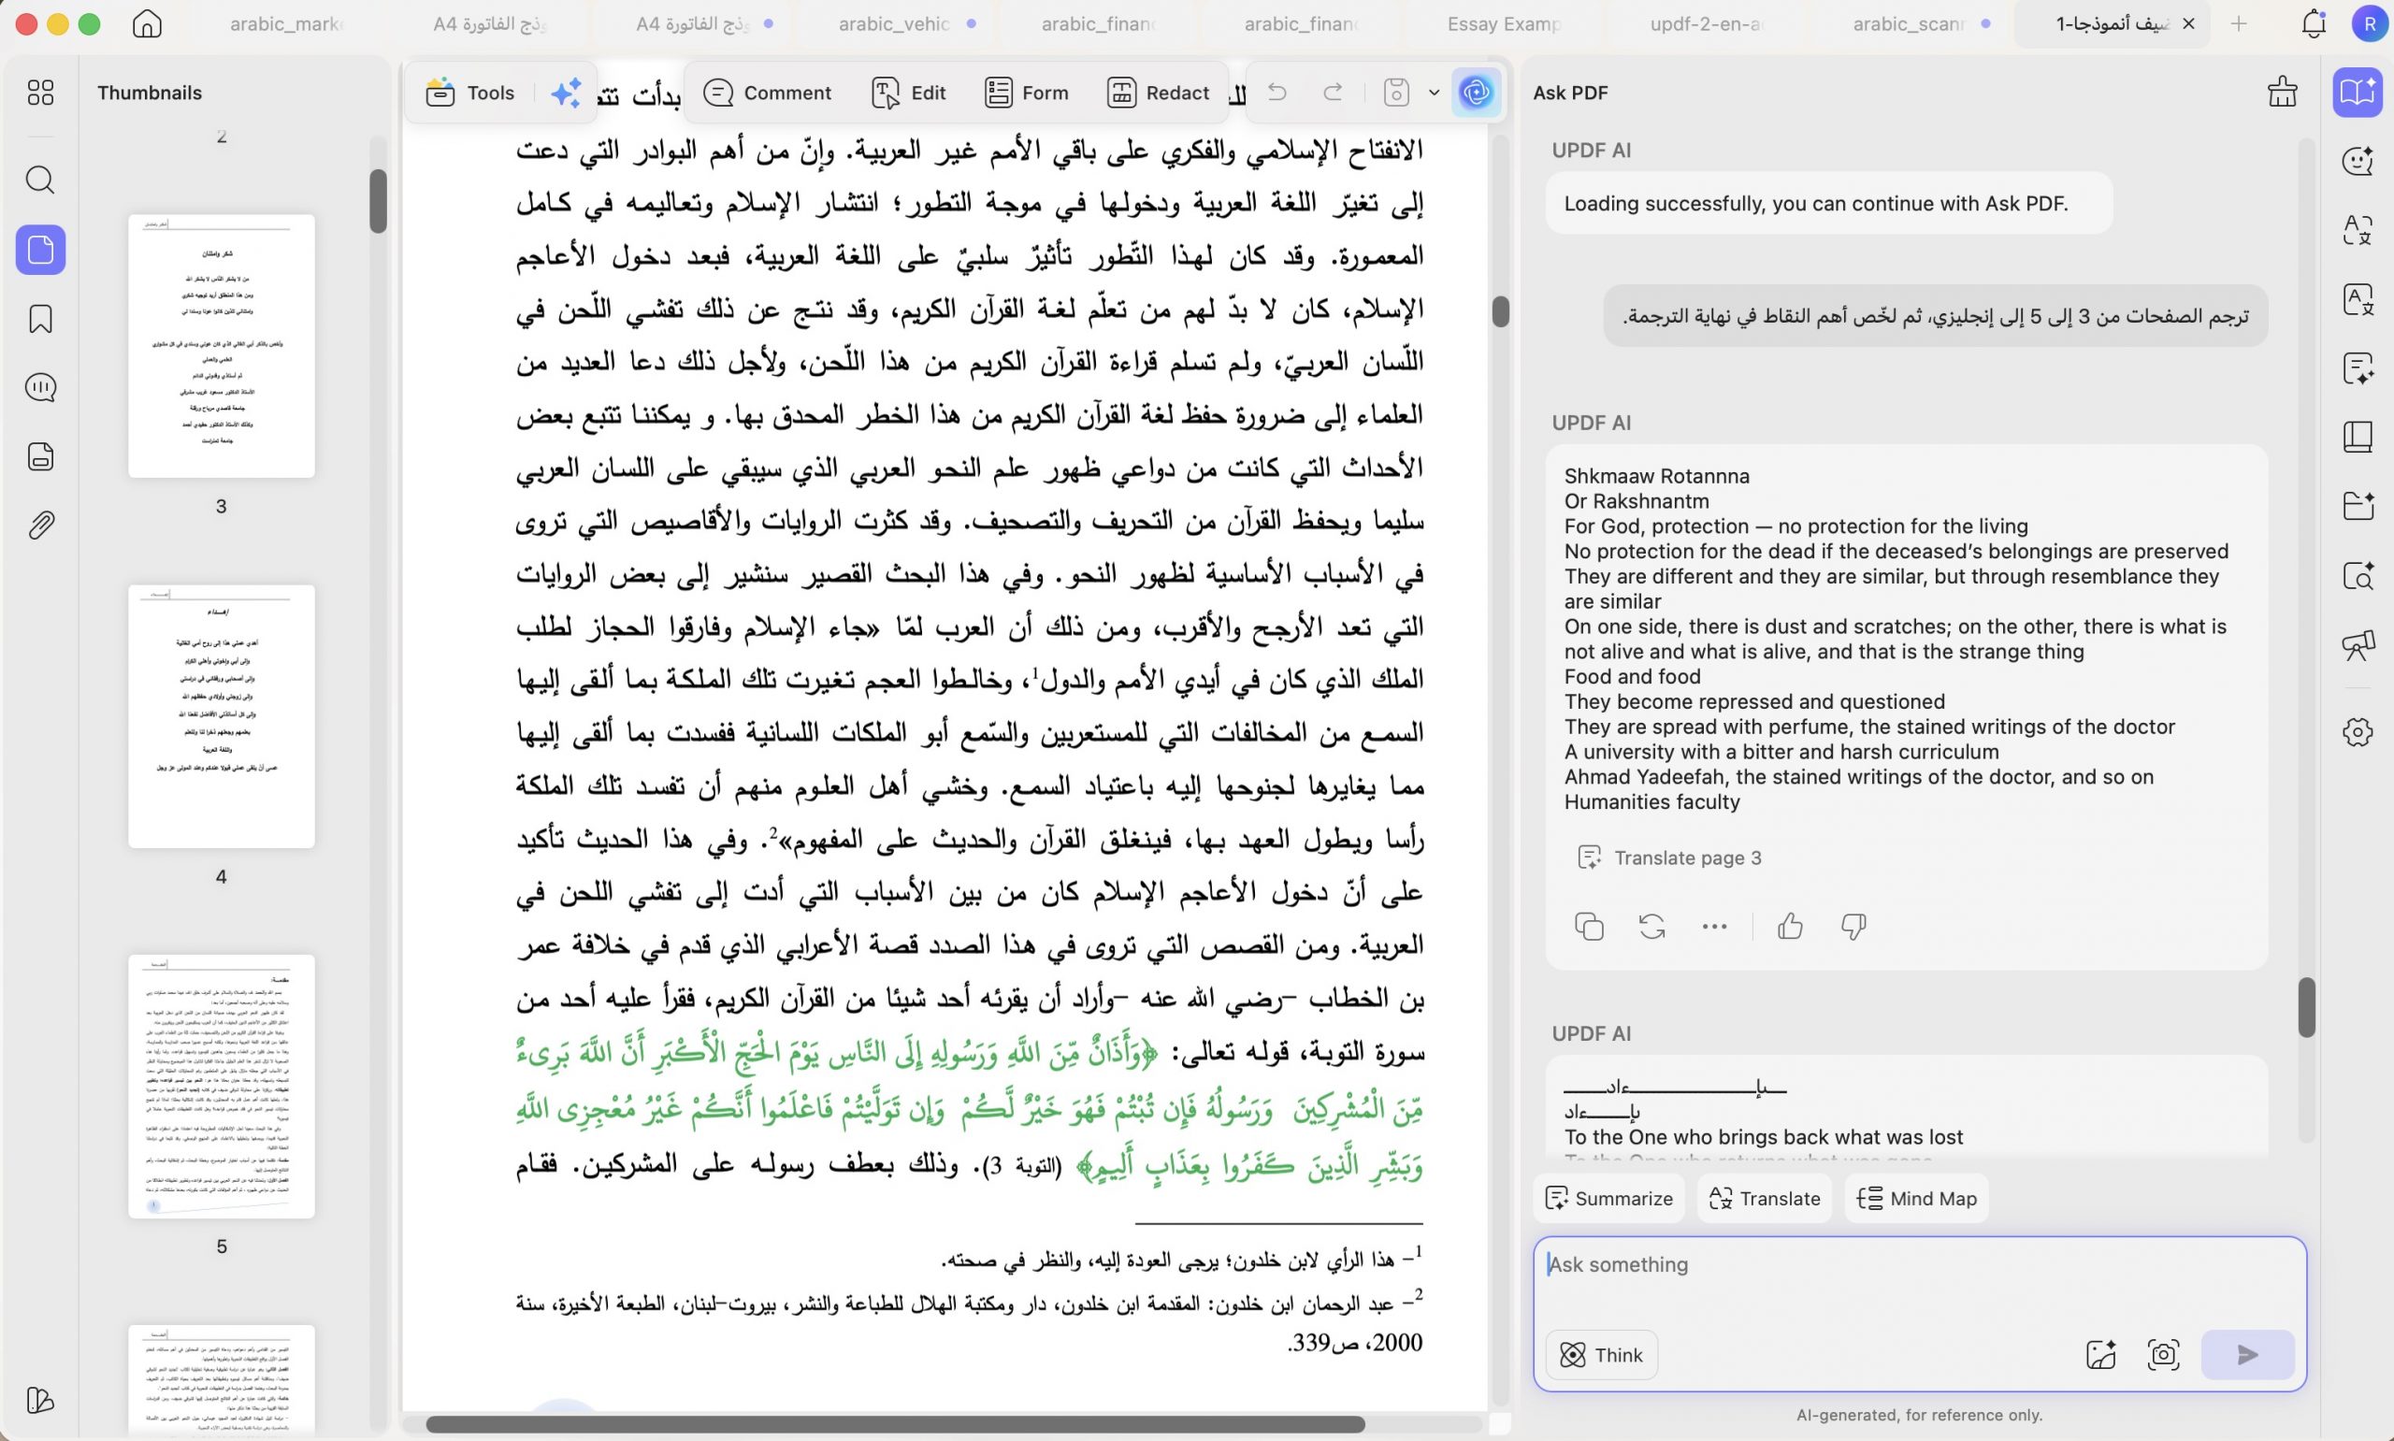The image size is (2394, 1441).
Task: Click the screenshot capture icon in chat
Action: click(2163, 1355)
